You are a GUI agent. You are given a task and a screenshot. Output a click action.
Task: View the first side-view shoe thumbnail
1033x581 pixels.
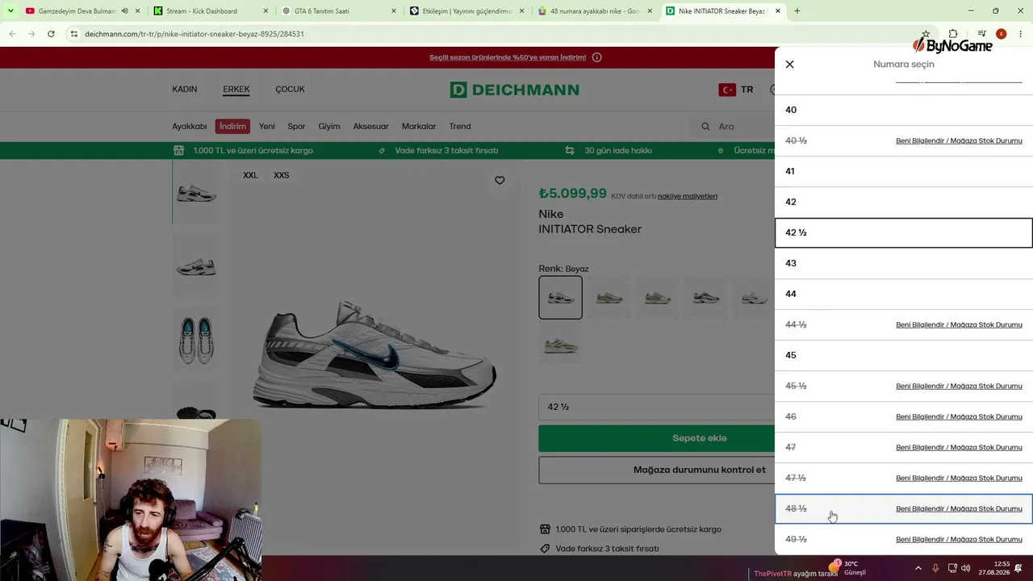click(x=195, y=193)
